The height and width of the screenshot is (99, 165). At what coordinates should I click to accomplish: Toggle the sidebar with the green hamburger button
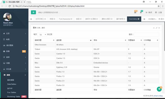pos(33,12)
